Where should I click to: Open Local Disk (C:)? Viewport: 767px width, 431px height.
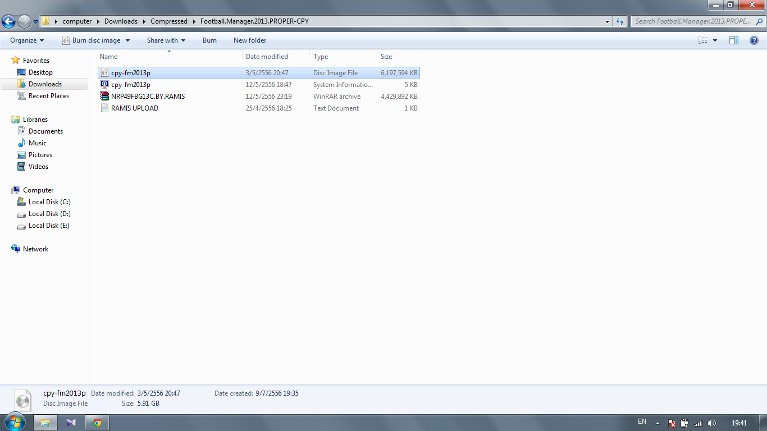tap(49, 202)
